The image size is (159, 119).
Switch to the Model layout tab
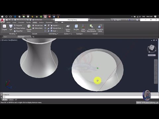[5, 100]
